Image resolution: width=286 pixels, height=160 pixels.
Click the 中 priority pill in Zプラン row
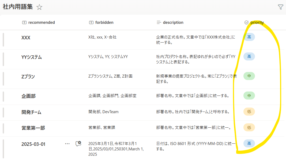click(x=249, y=76)
